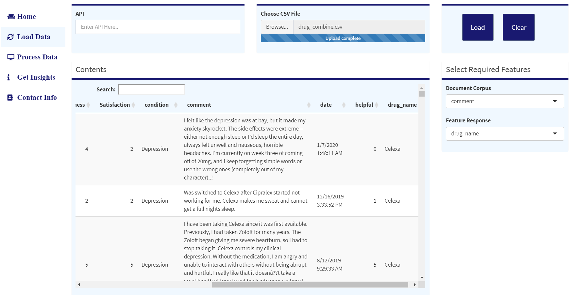Click the Get Insights info icon

[8, 77]
